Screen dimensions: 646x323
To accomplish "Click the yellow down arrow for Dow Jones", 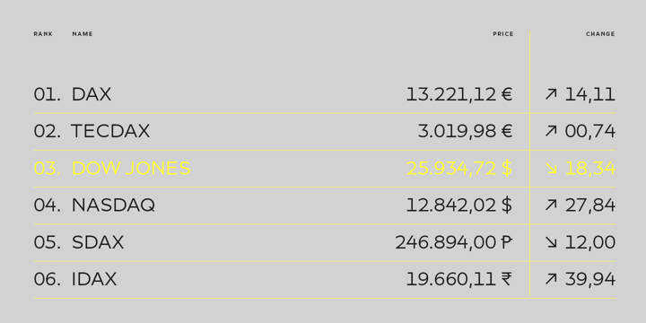I will [551, 168].
